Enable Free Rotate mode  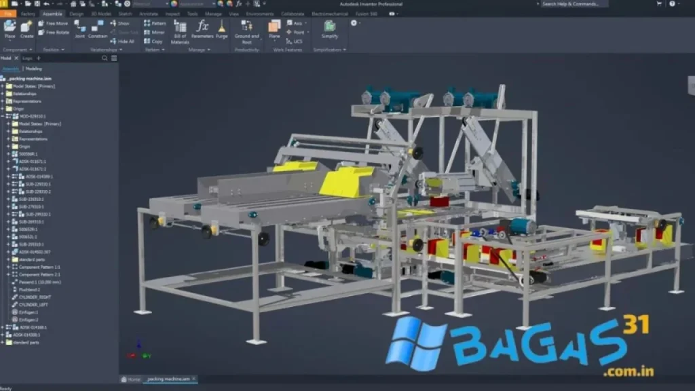point(54,32)
